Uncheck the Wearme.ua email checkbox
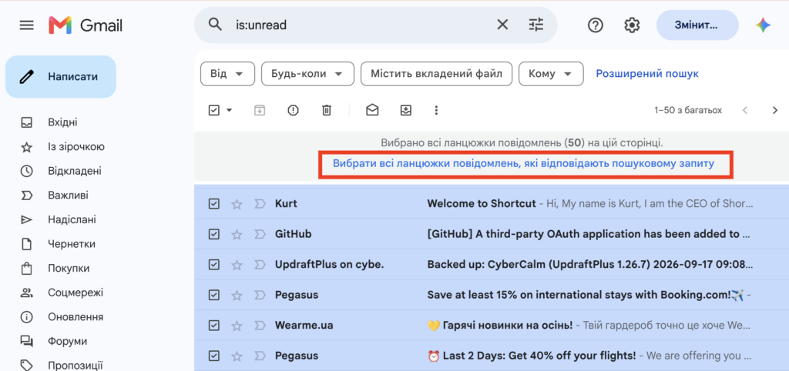 click(x=214, y=326)
